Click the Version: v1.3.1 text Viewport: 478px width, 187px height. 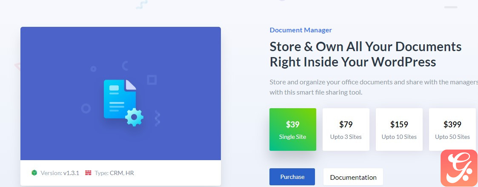[x=60, y=173]
